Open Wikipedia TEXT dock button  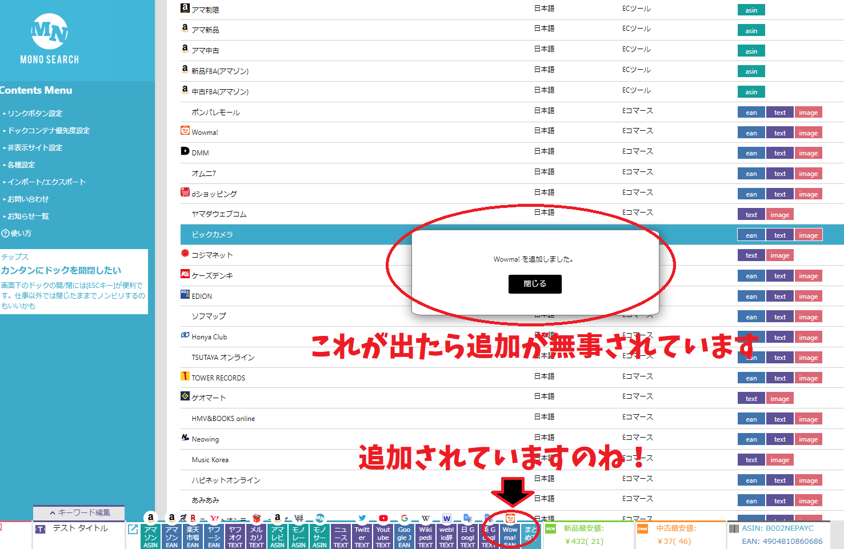tap(425, 537)
